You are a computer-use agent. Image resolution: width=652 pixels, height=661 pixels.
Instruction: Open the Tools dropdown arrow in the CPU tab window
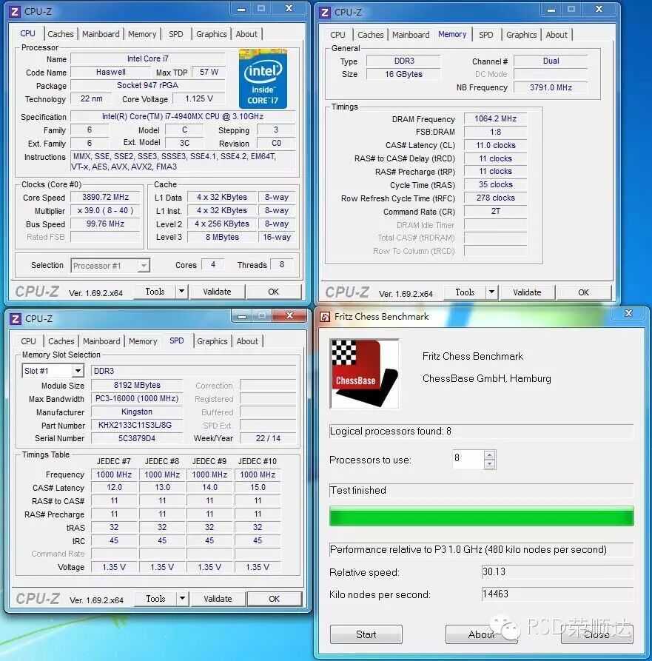coord(181,292)
